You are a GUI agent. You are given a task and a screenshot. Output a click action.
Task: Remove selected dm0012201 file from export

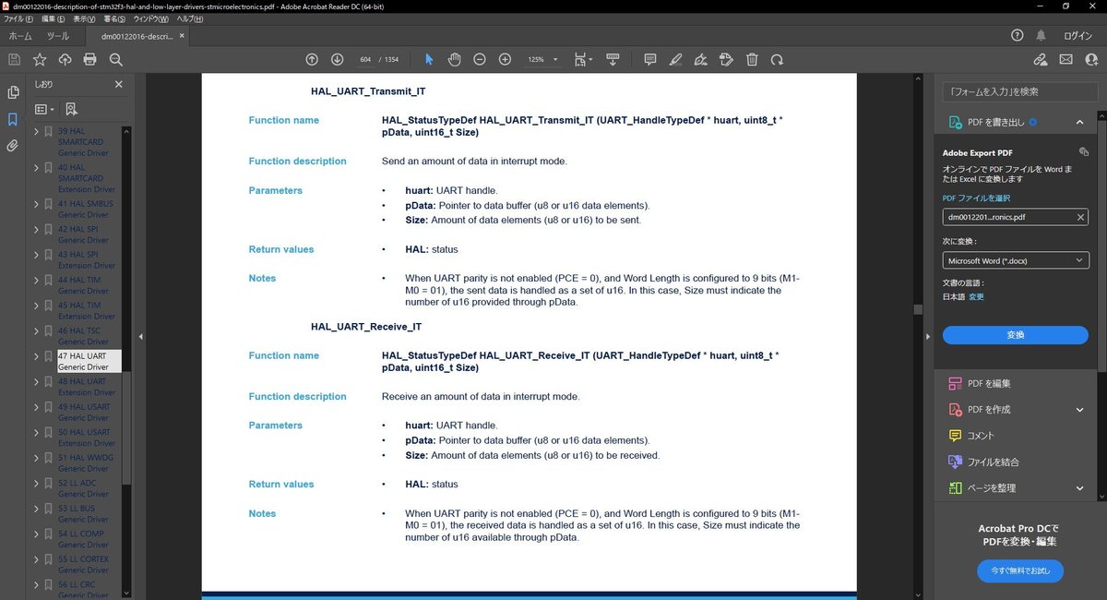coord(1080,218)
